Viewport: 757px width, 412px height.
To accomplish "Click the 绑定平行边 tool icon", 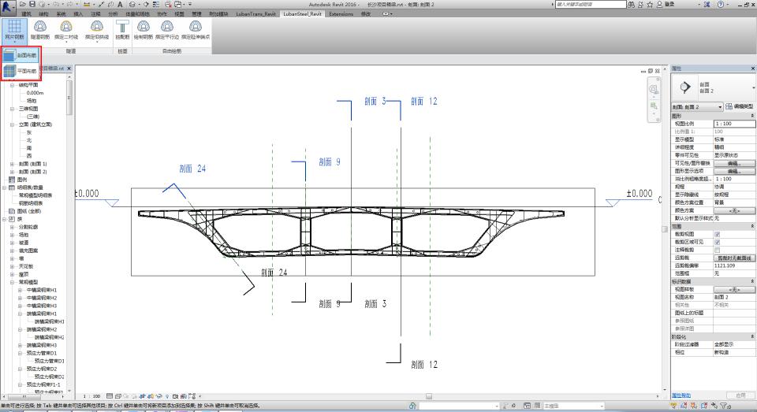I will click(167, 29).
